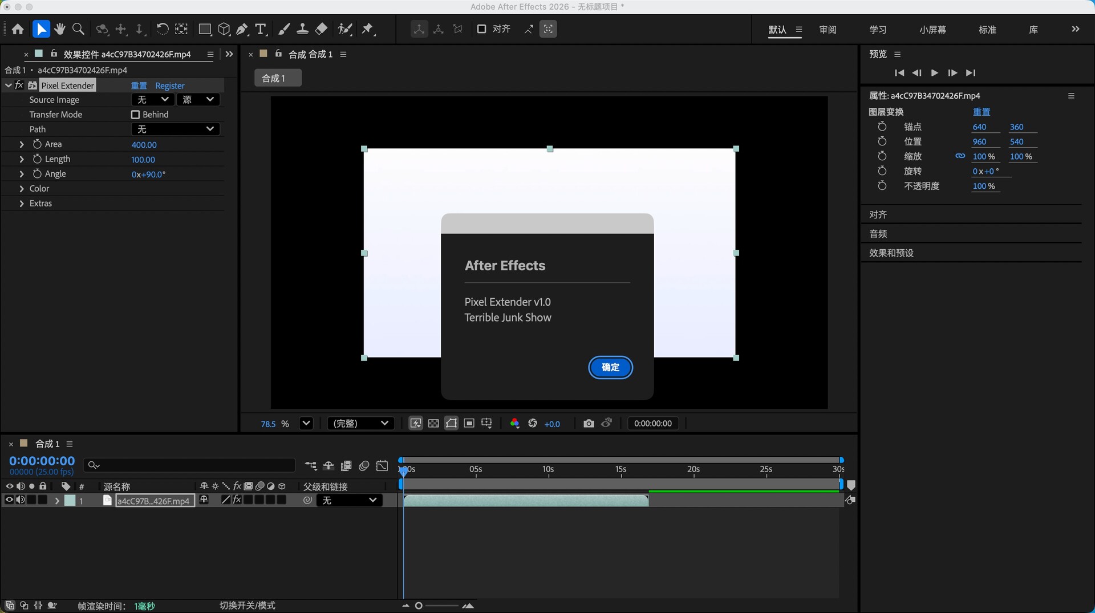Select the Hand tool
Screen dimensions: 1095x613
[60, 29]
